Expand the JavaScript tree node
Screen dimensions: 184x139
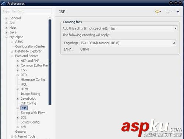point(18,99)
